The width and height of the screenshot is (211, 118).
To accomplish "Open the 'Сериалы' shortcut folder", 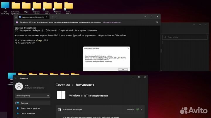I will click(x=37, y=8).
